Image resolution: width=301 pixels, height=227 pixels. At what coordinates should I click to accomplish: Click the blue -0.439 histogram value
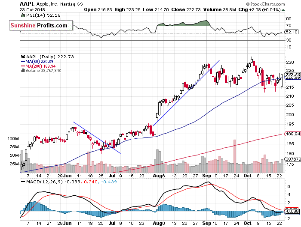(x=109, y=182)
